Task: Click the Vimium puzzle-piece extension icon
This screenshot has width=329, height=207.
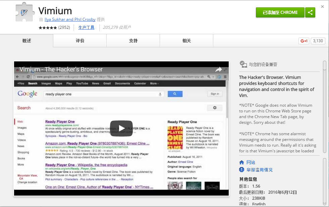Action: pos(25,12)
